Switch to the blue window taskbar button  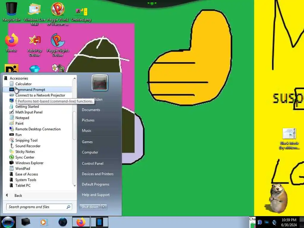point(99,222)
